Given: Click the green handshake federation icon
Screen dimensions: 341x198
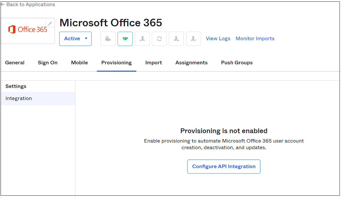Looking at the screenshot, I should [125, 39].
